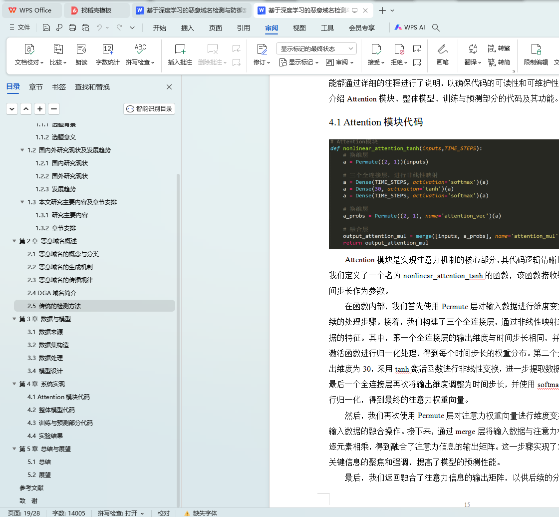Click the promote-level plus button in outline
The image size is (559, 517).
[40, 109]
